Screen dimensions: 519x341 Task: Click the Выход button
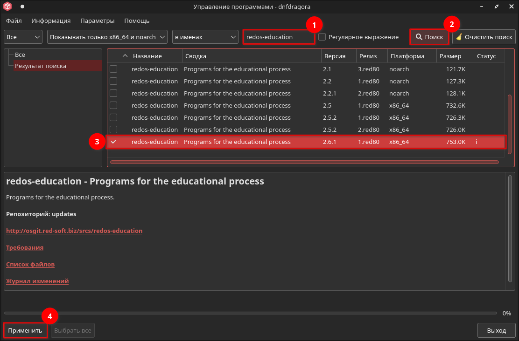tap(496, 330)
